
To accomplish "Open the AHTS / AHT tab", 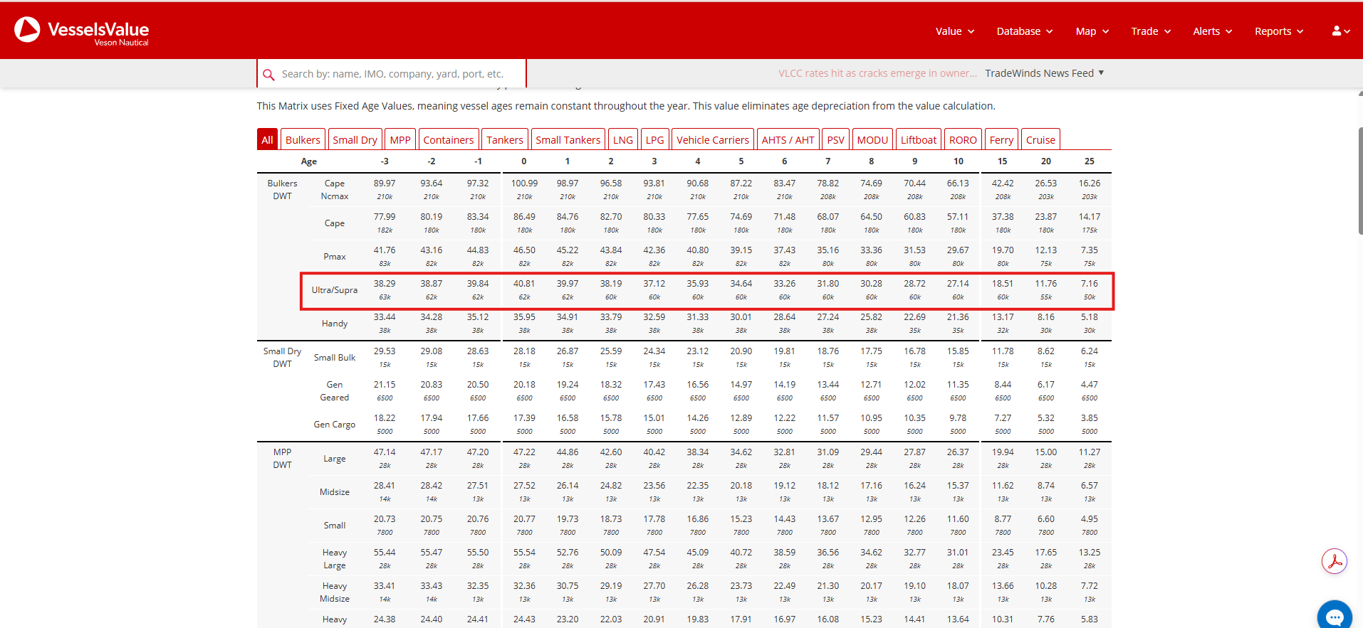I will click(788, 139).
